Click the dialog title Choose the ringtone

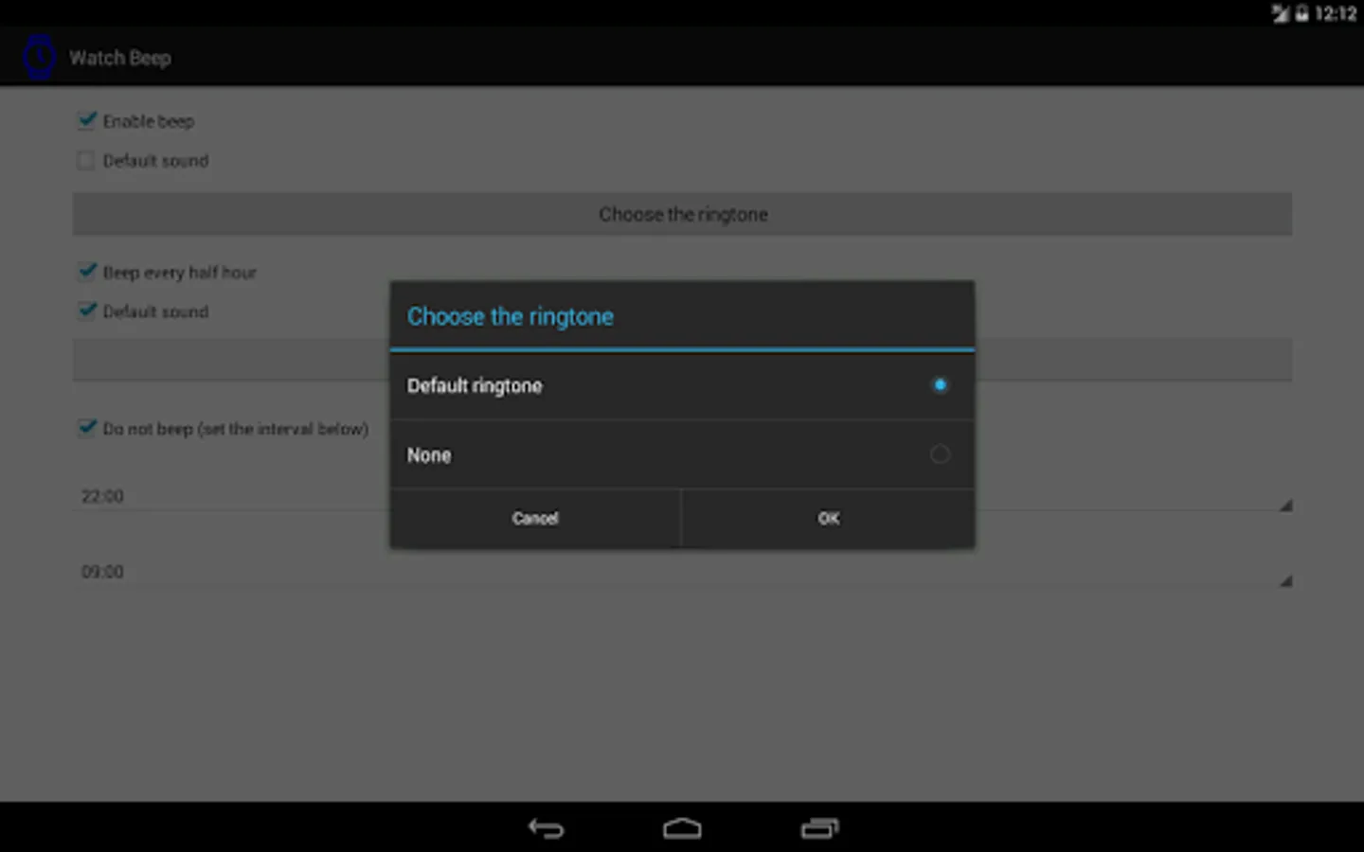[x=511, y=316]
